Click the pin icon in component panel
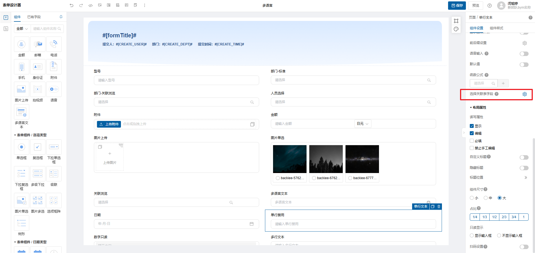The height and width of the screenshot is (253, 535). pos(61,17)
